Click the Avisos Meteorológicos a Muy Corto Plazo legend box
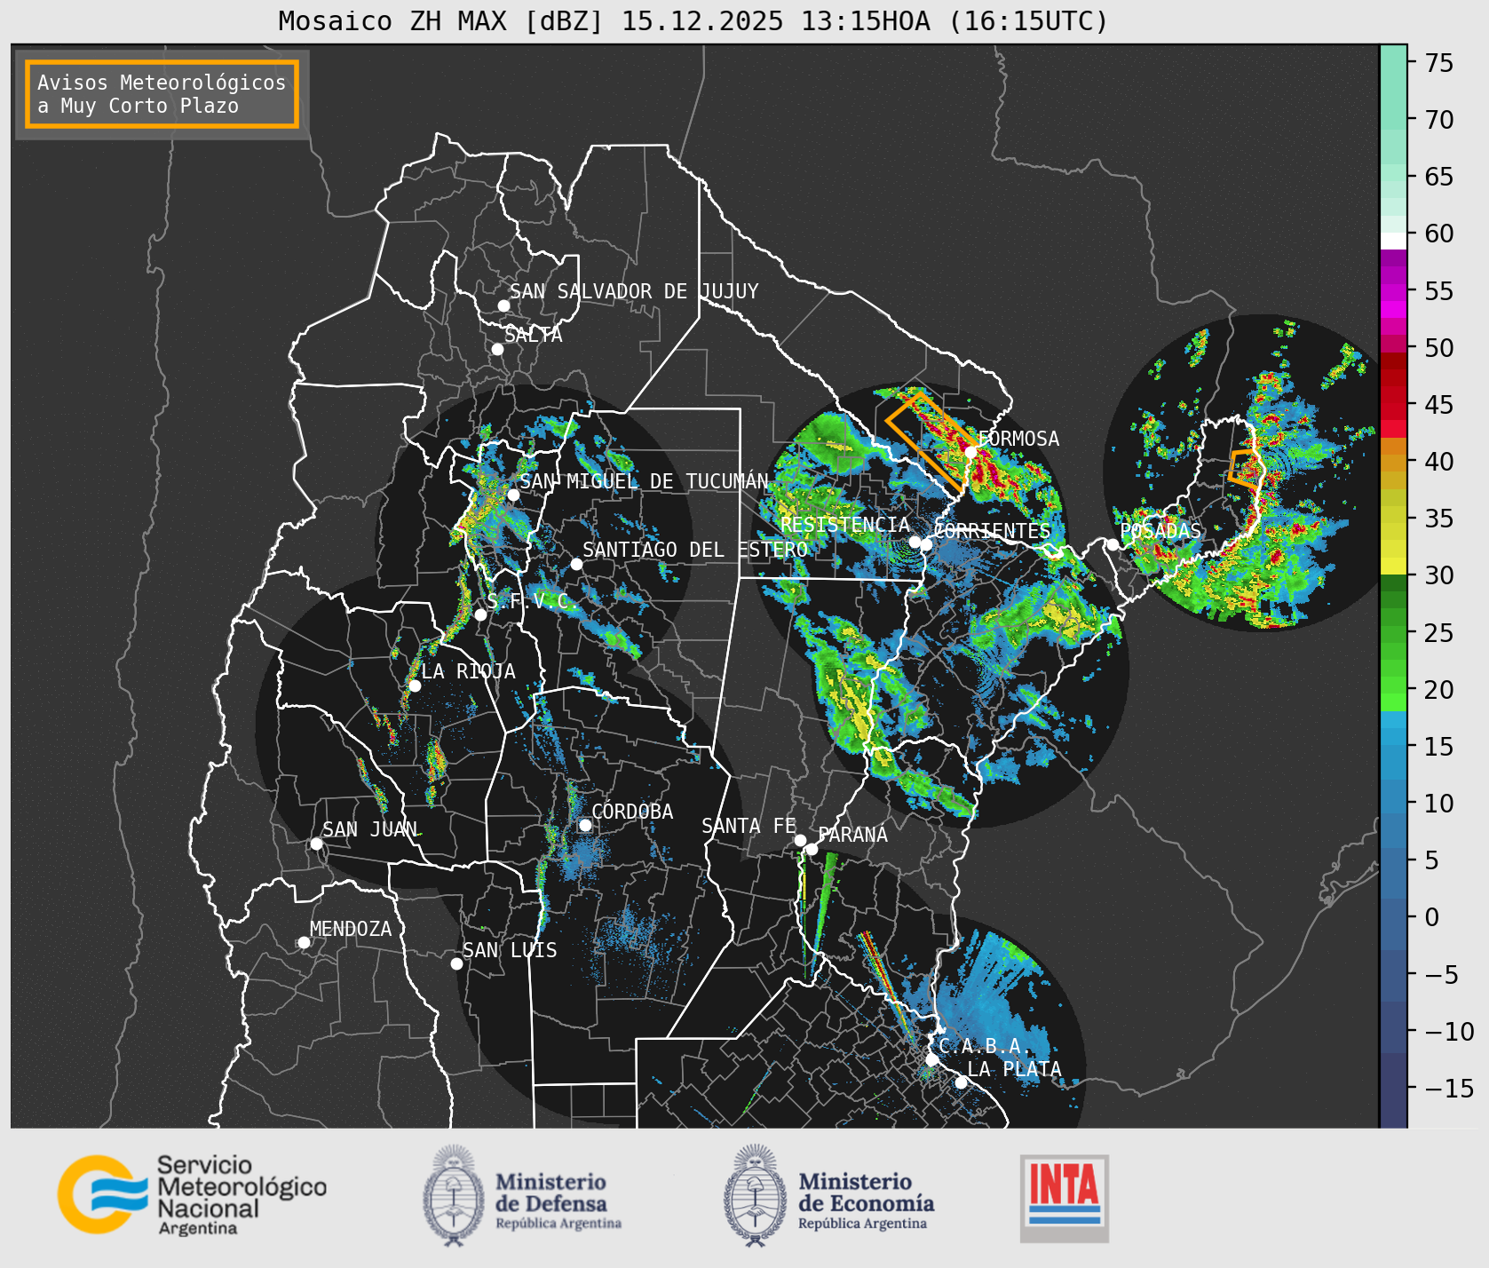This screenshot has height=1268, width=1489. [162, 94]
